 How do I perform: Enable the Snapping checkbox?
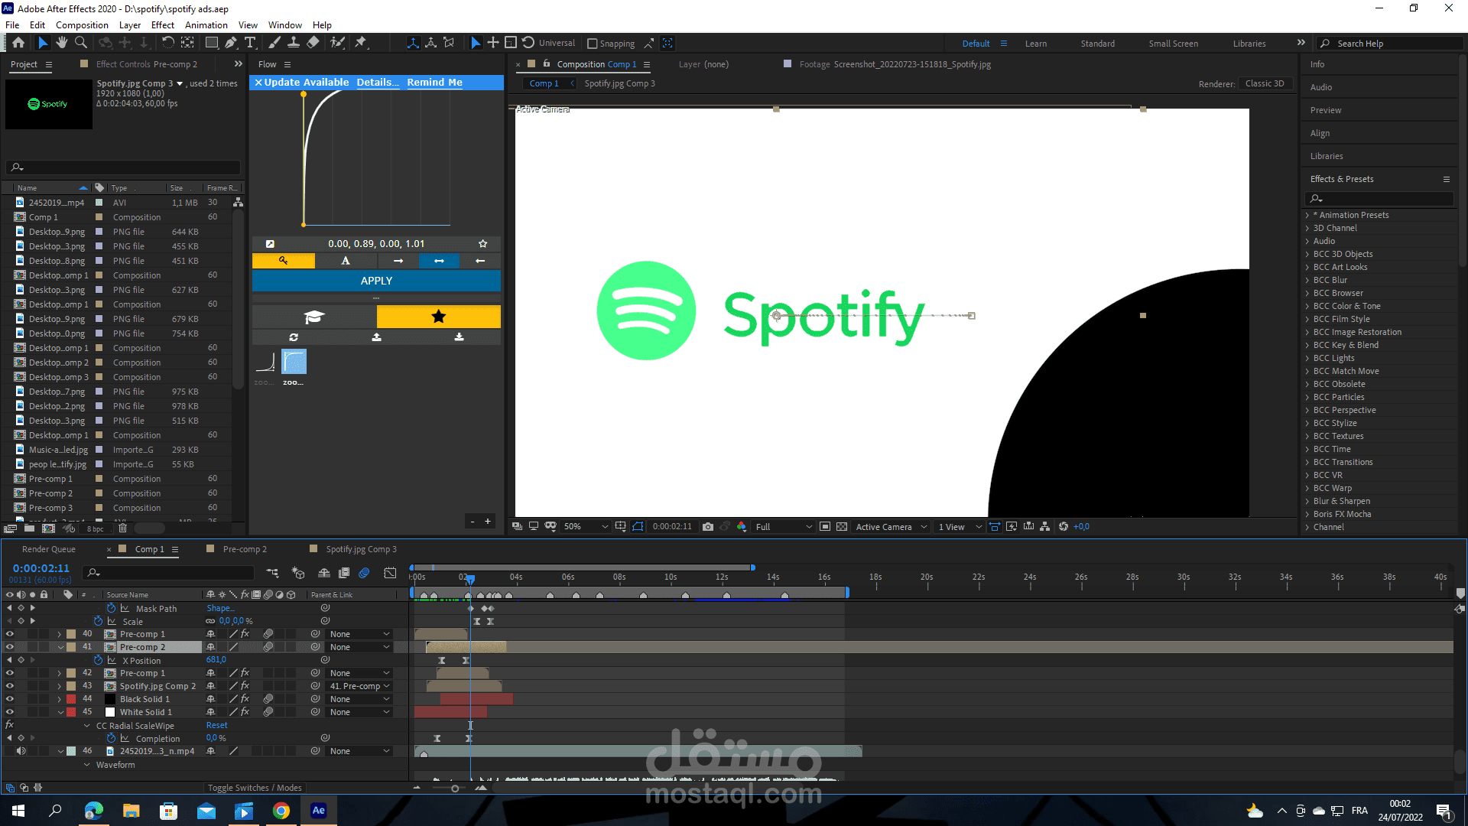point(592,44)
